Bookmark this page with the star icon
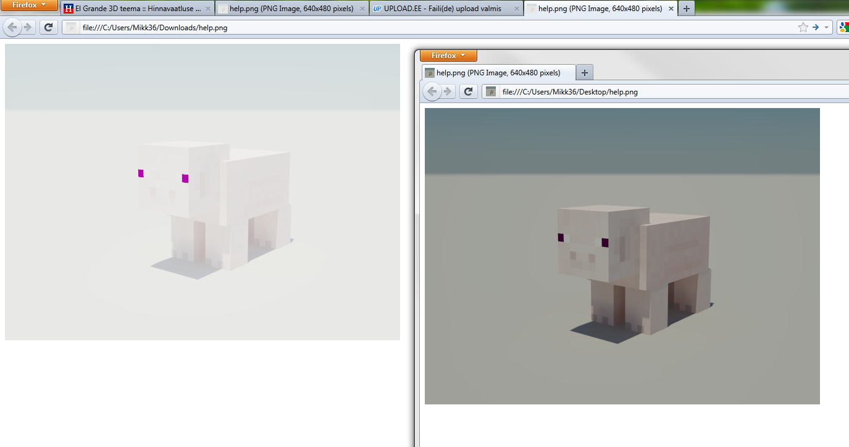This screenshot has height=447, width=849. 803,27
